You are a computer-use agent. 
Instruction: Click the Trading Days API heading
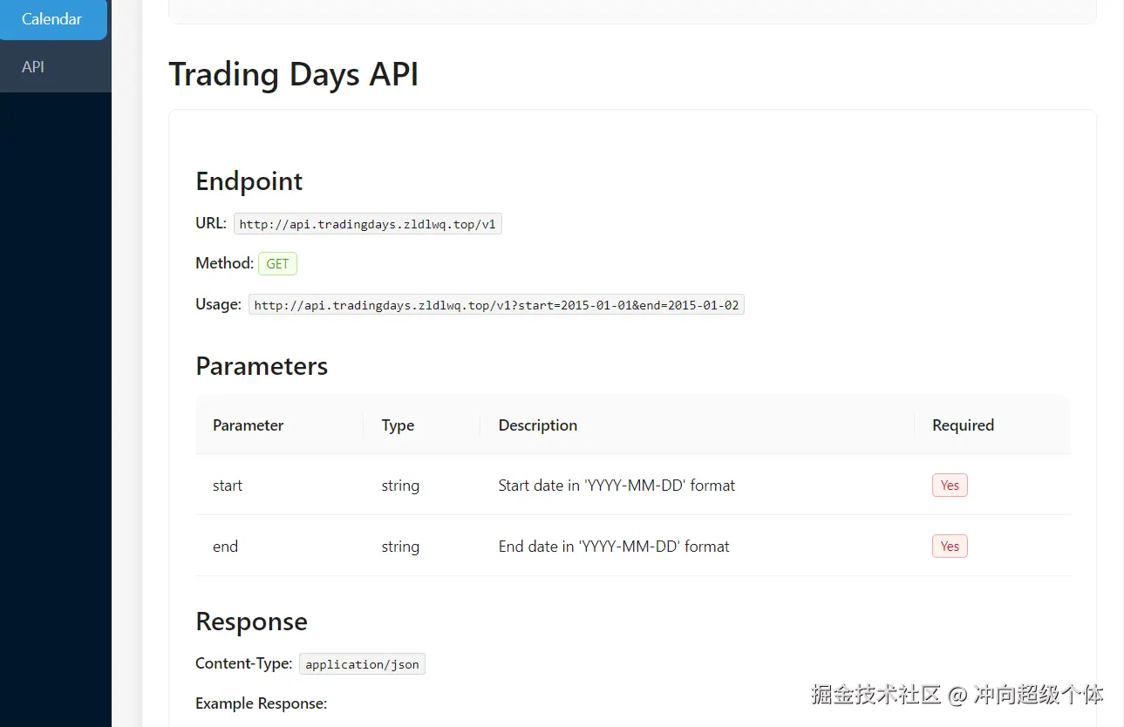pyautogui.click(x=293, y=75)
